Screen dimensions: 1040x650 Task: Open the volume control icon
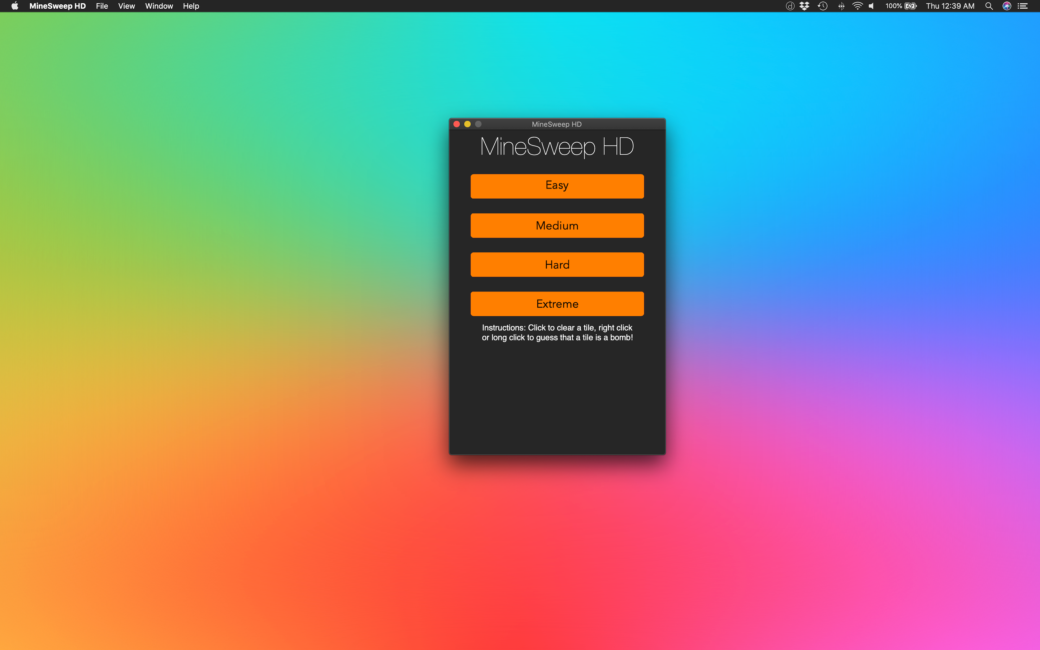871,6
